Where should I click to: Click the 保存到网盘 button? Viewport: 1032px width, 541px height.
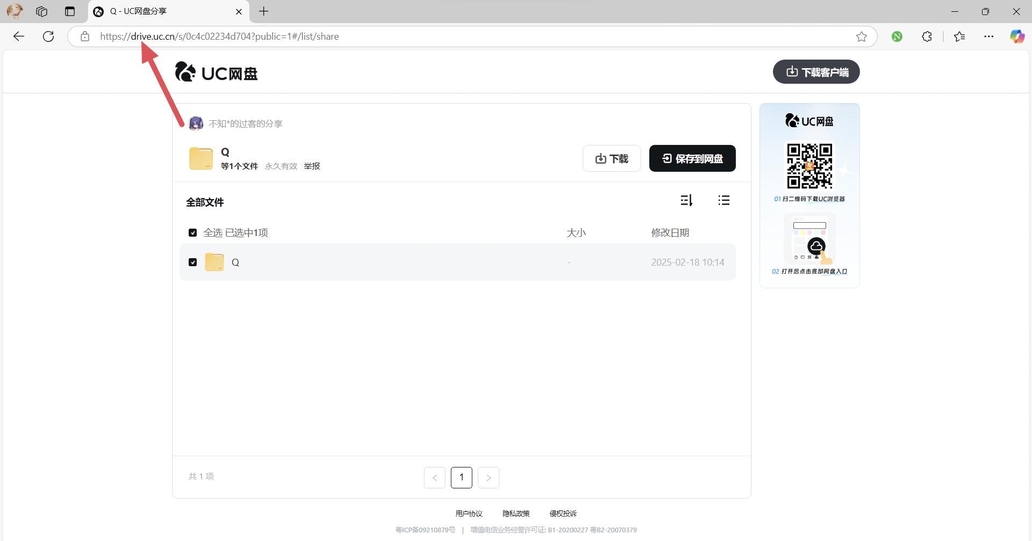point(692,158)
